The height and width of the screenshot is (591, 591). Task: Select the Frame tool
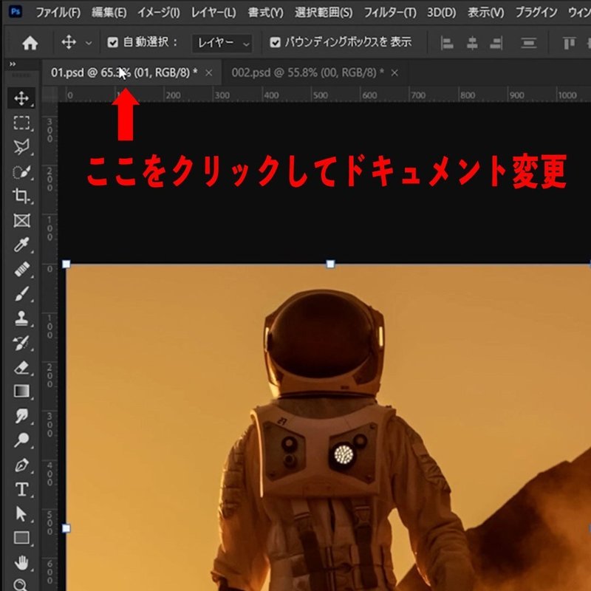(x=21, y=220)
